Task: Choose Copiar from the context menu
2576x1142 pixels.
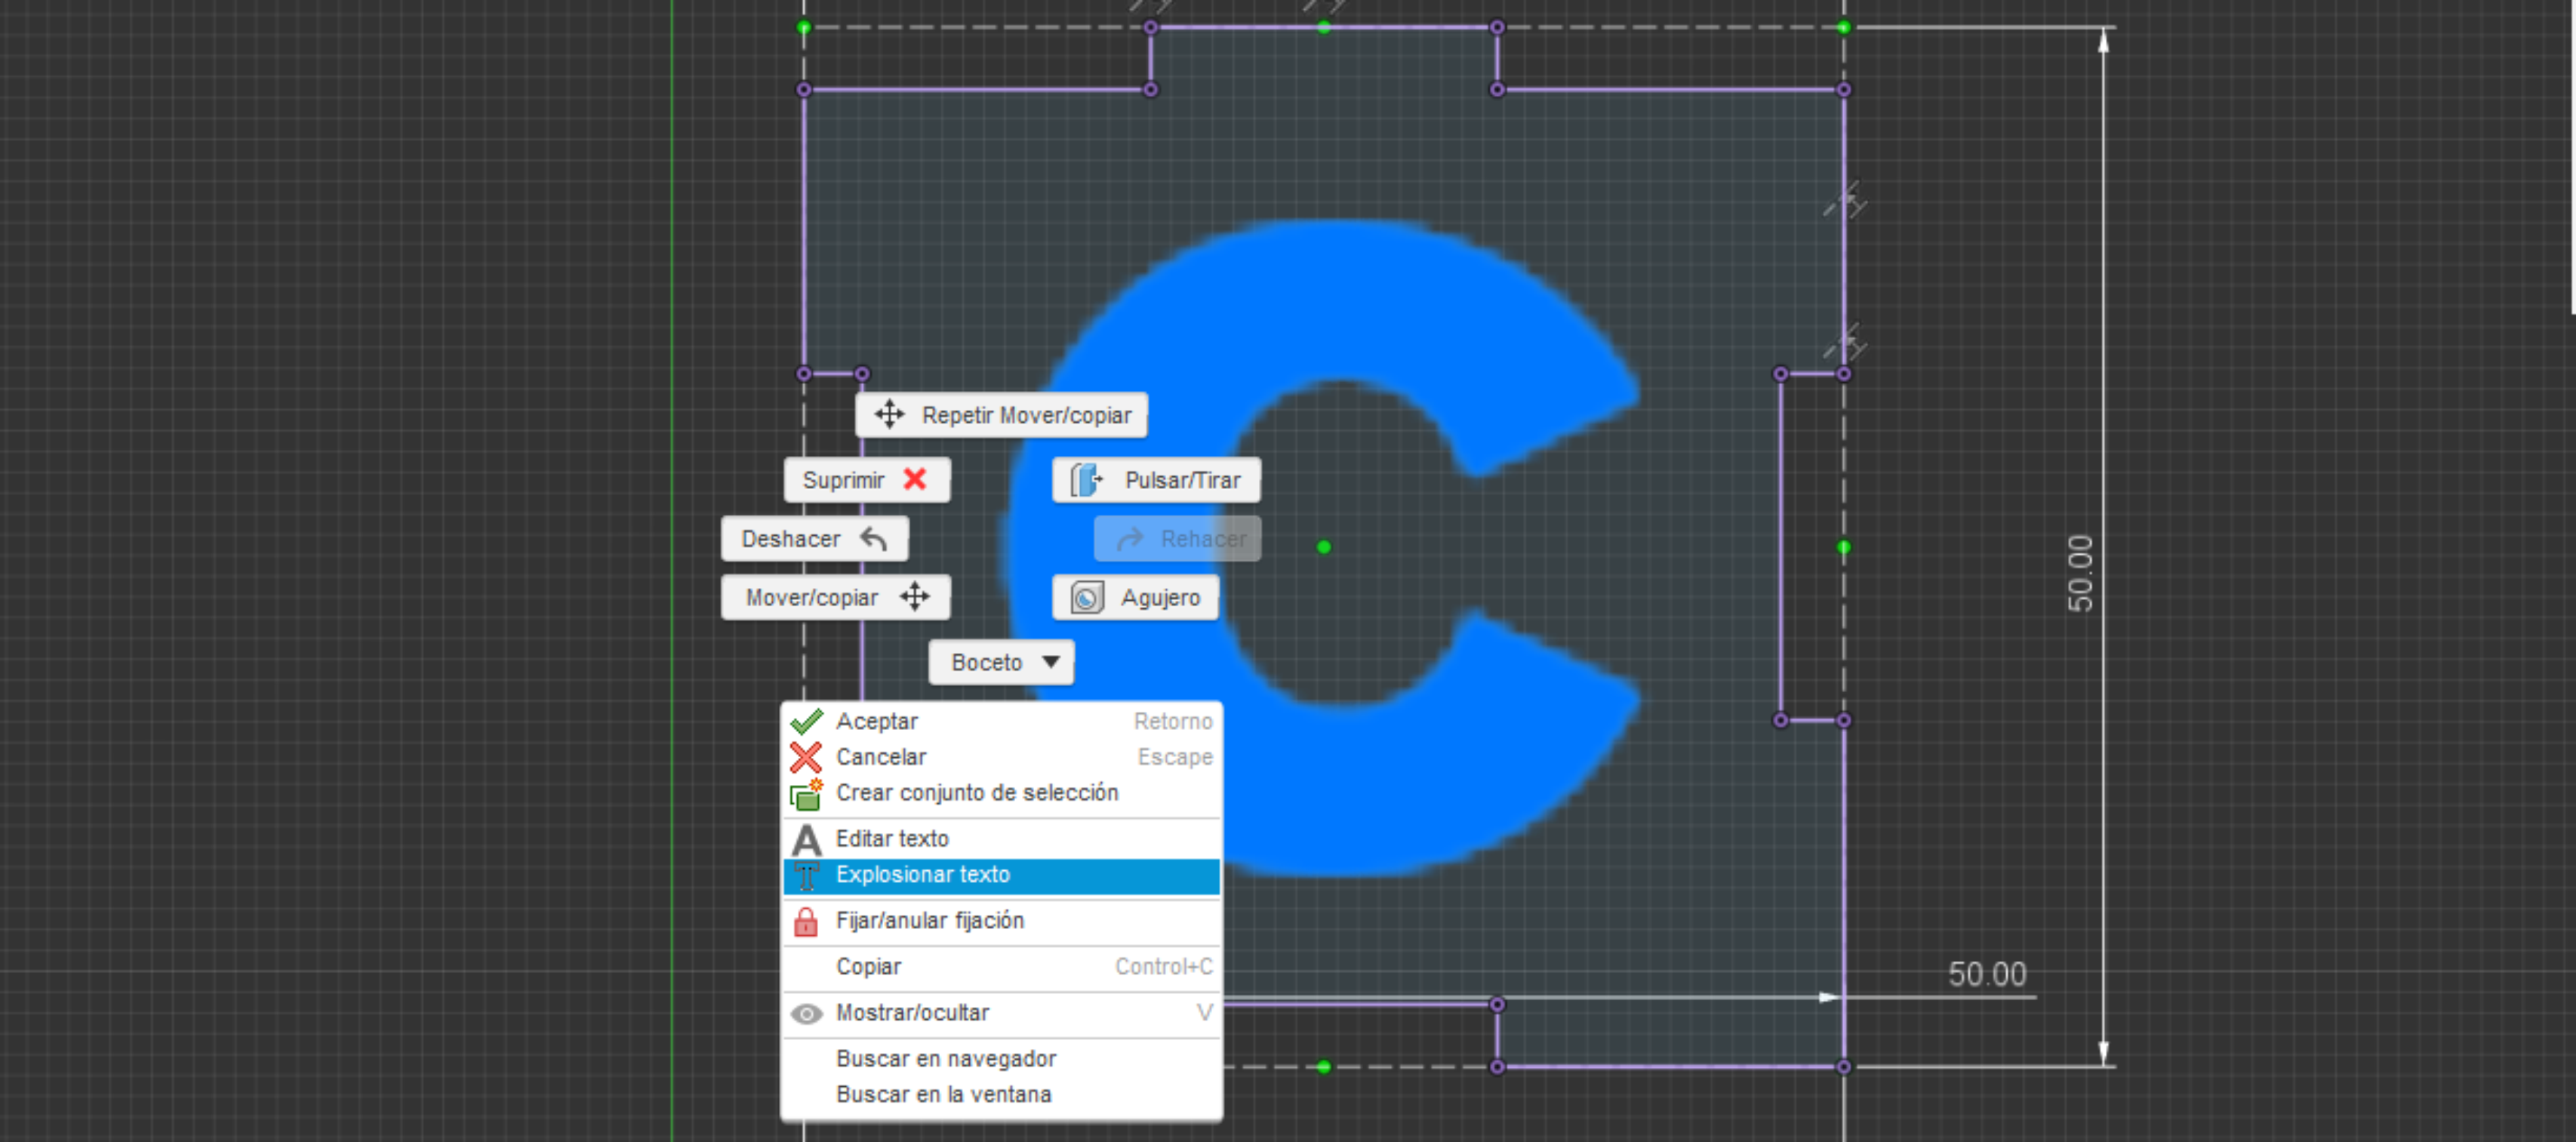Action: (x=868, y=967)
